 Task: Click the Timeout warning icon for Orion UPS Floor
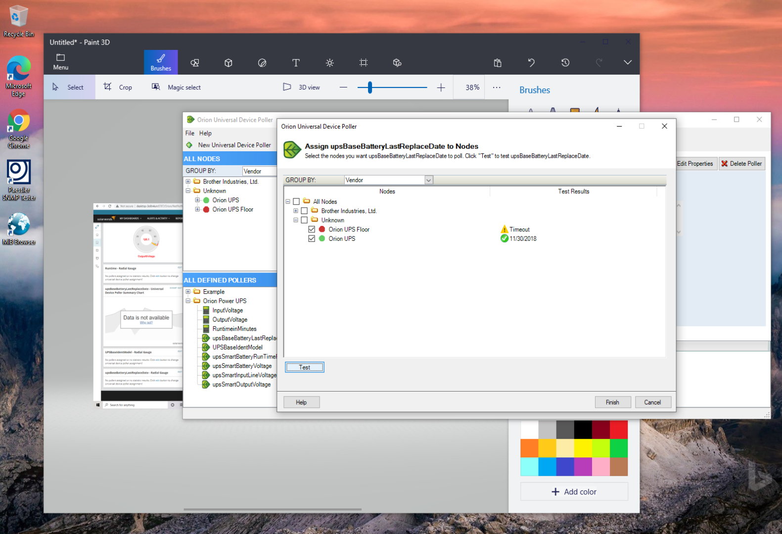click(x=505, y=229)
